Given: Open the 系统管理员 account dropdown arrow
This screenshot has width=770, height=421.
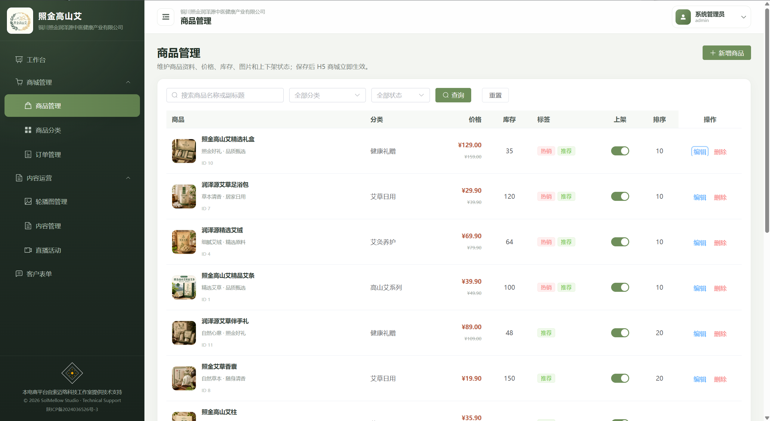Looking at the screenshot, I should pos(744,17).
